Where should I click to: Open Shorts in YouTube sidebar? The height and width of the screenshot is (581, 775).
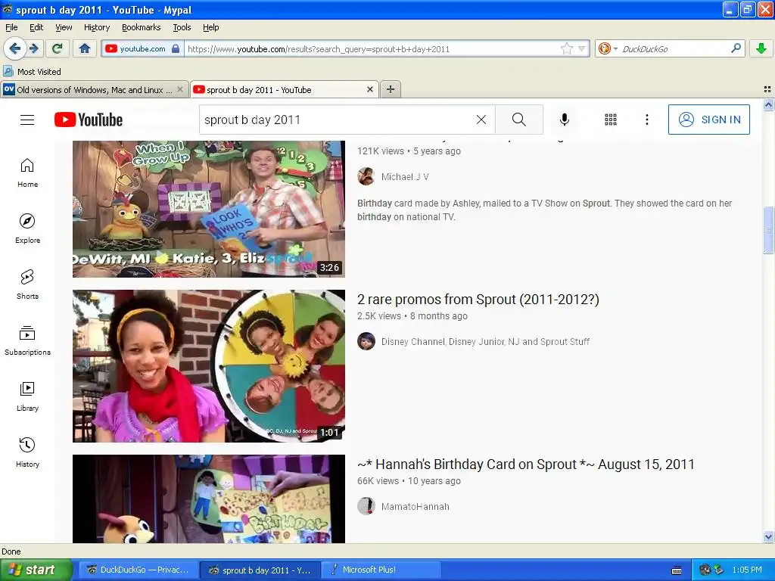coord(28,284)
